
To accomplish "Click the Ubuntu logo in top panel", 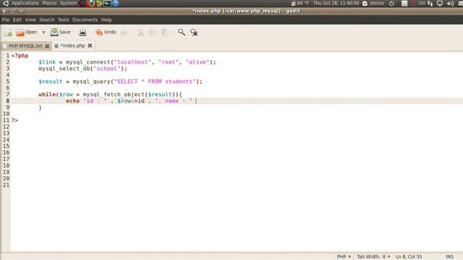I will click(x=6, y=3).
